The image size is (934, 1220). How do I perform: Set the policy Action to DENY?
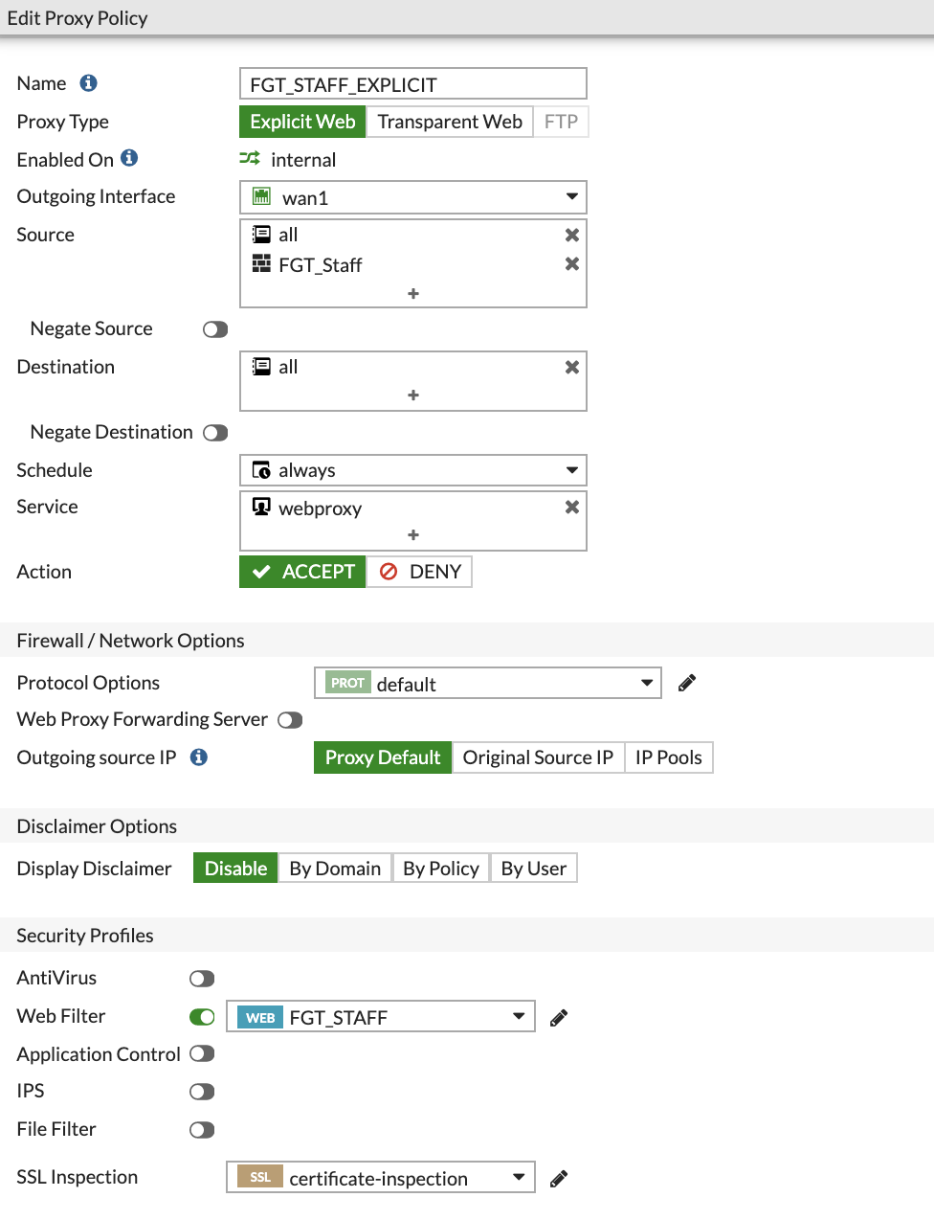pyautogui.click(x=419, y=571)
